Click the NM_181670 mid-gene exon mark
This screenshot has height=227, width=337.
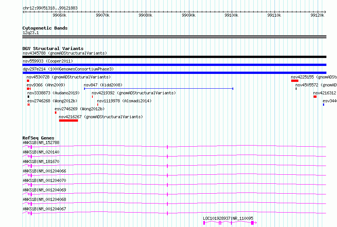(167, 166)
